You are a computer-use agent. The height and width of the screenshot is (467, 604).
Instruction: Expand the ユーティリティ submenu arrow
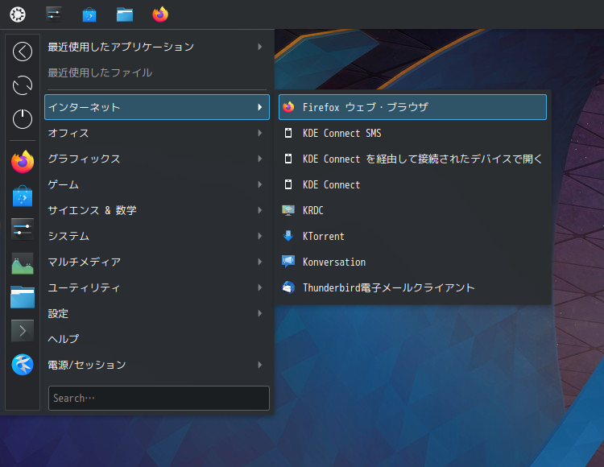coord(260,287)
